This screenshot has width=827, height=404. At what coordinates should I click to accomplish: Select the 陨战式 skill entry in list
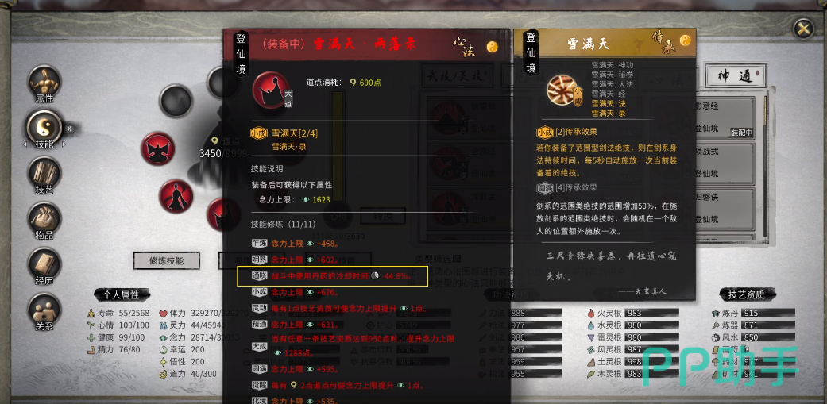pos(725,163)
